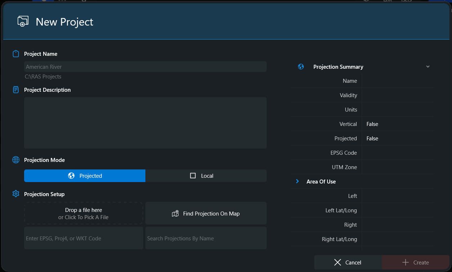Click the Project Name text field
Viewport: 452px width, 272px height.
(x=145, y=67)
